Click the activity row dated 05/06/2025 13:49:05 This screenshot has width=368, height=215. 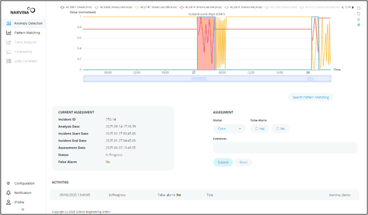(204, 195)
